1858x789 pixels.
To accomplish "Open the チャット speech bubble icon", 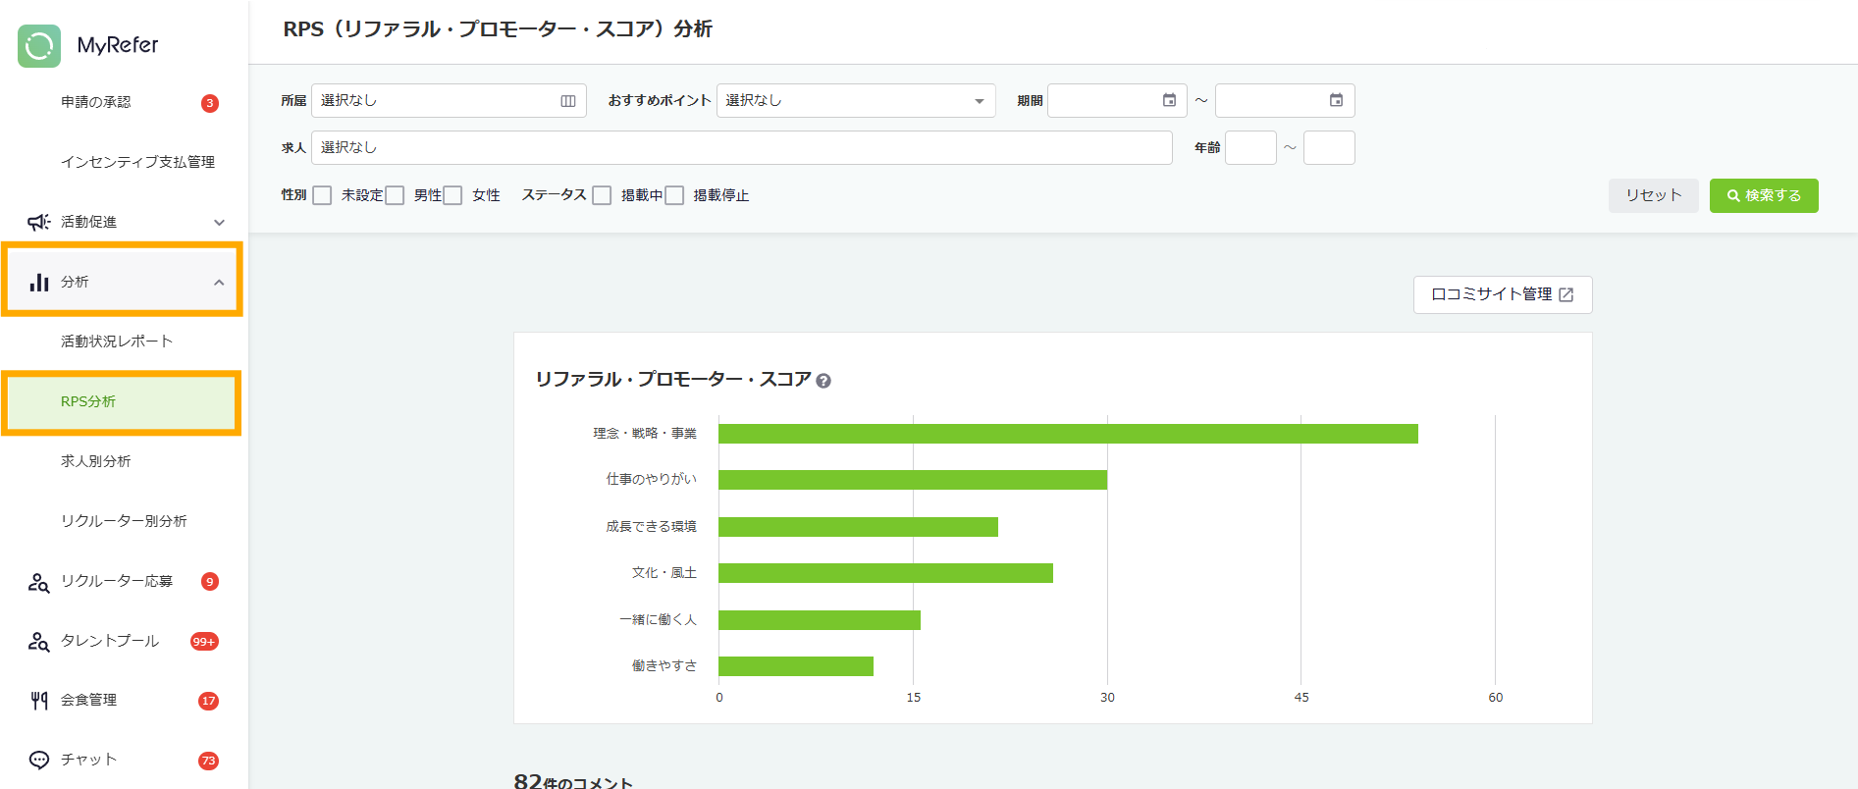I will tap(38, 760).
